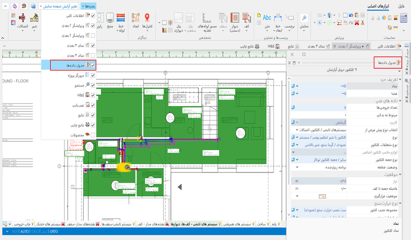411x240 pixels.
Task: Toggle the Search (جستجو) window checkbox
Action: click(93, 85)
